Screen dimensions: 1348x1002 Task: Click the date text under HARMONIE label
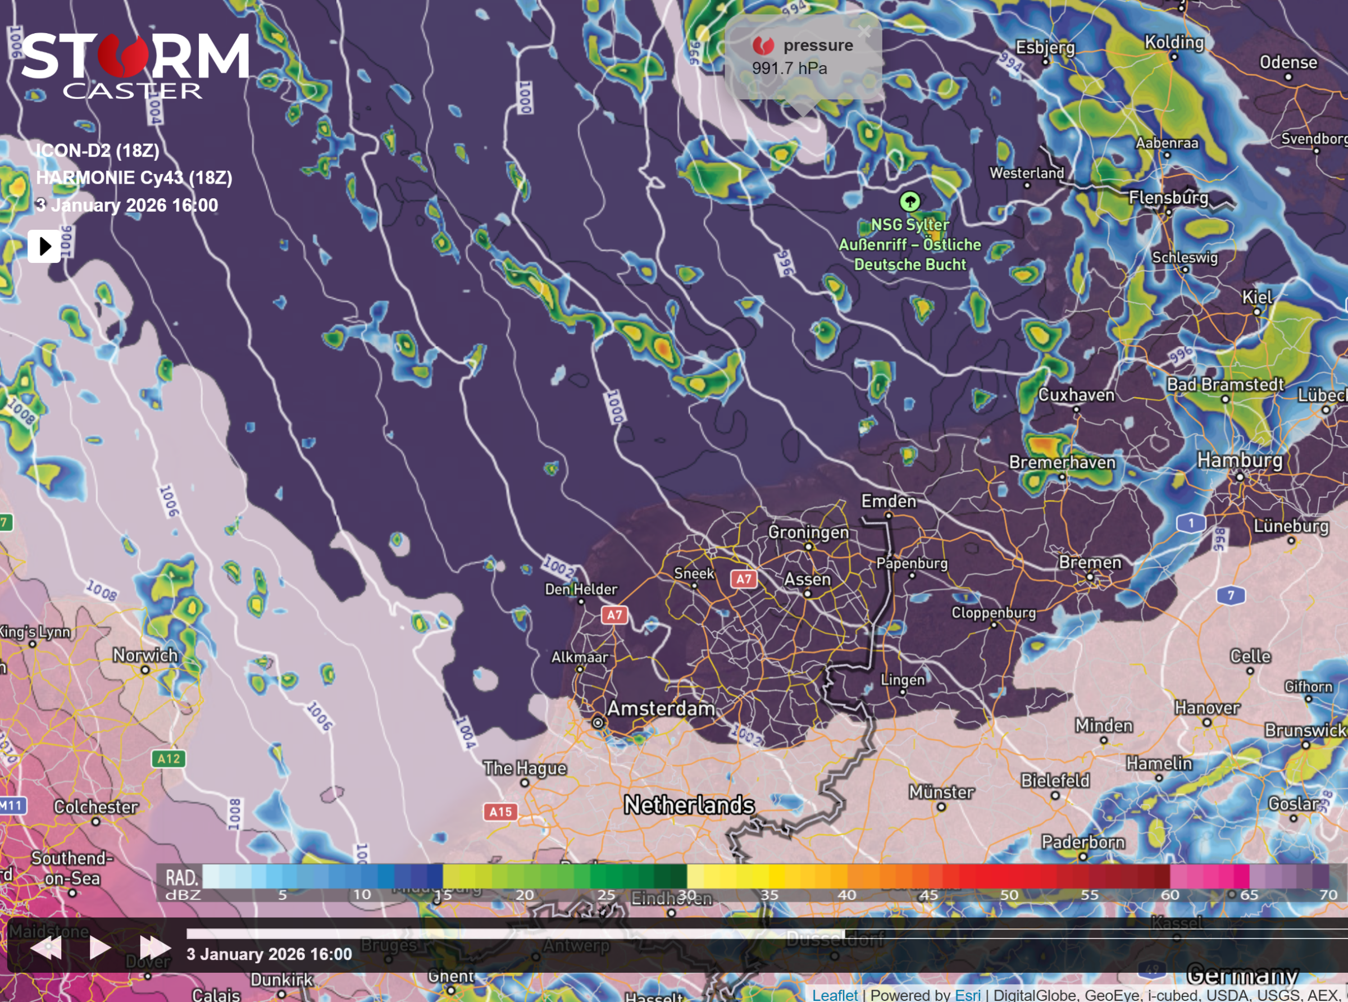coord(127,205)
